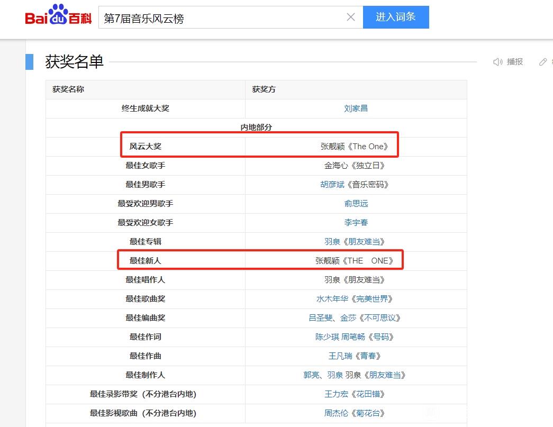Open the 王力宏 link

pyautogui.click(x=336, y=394)
